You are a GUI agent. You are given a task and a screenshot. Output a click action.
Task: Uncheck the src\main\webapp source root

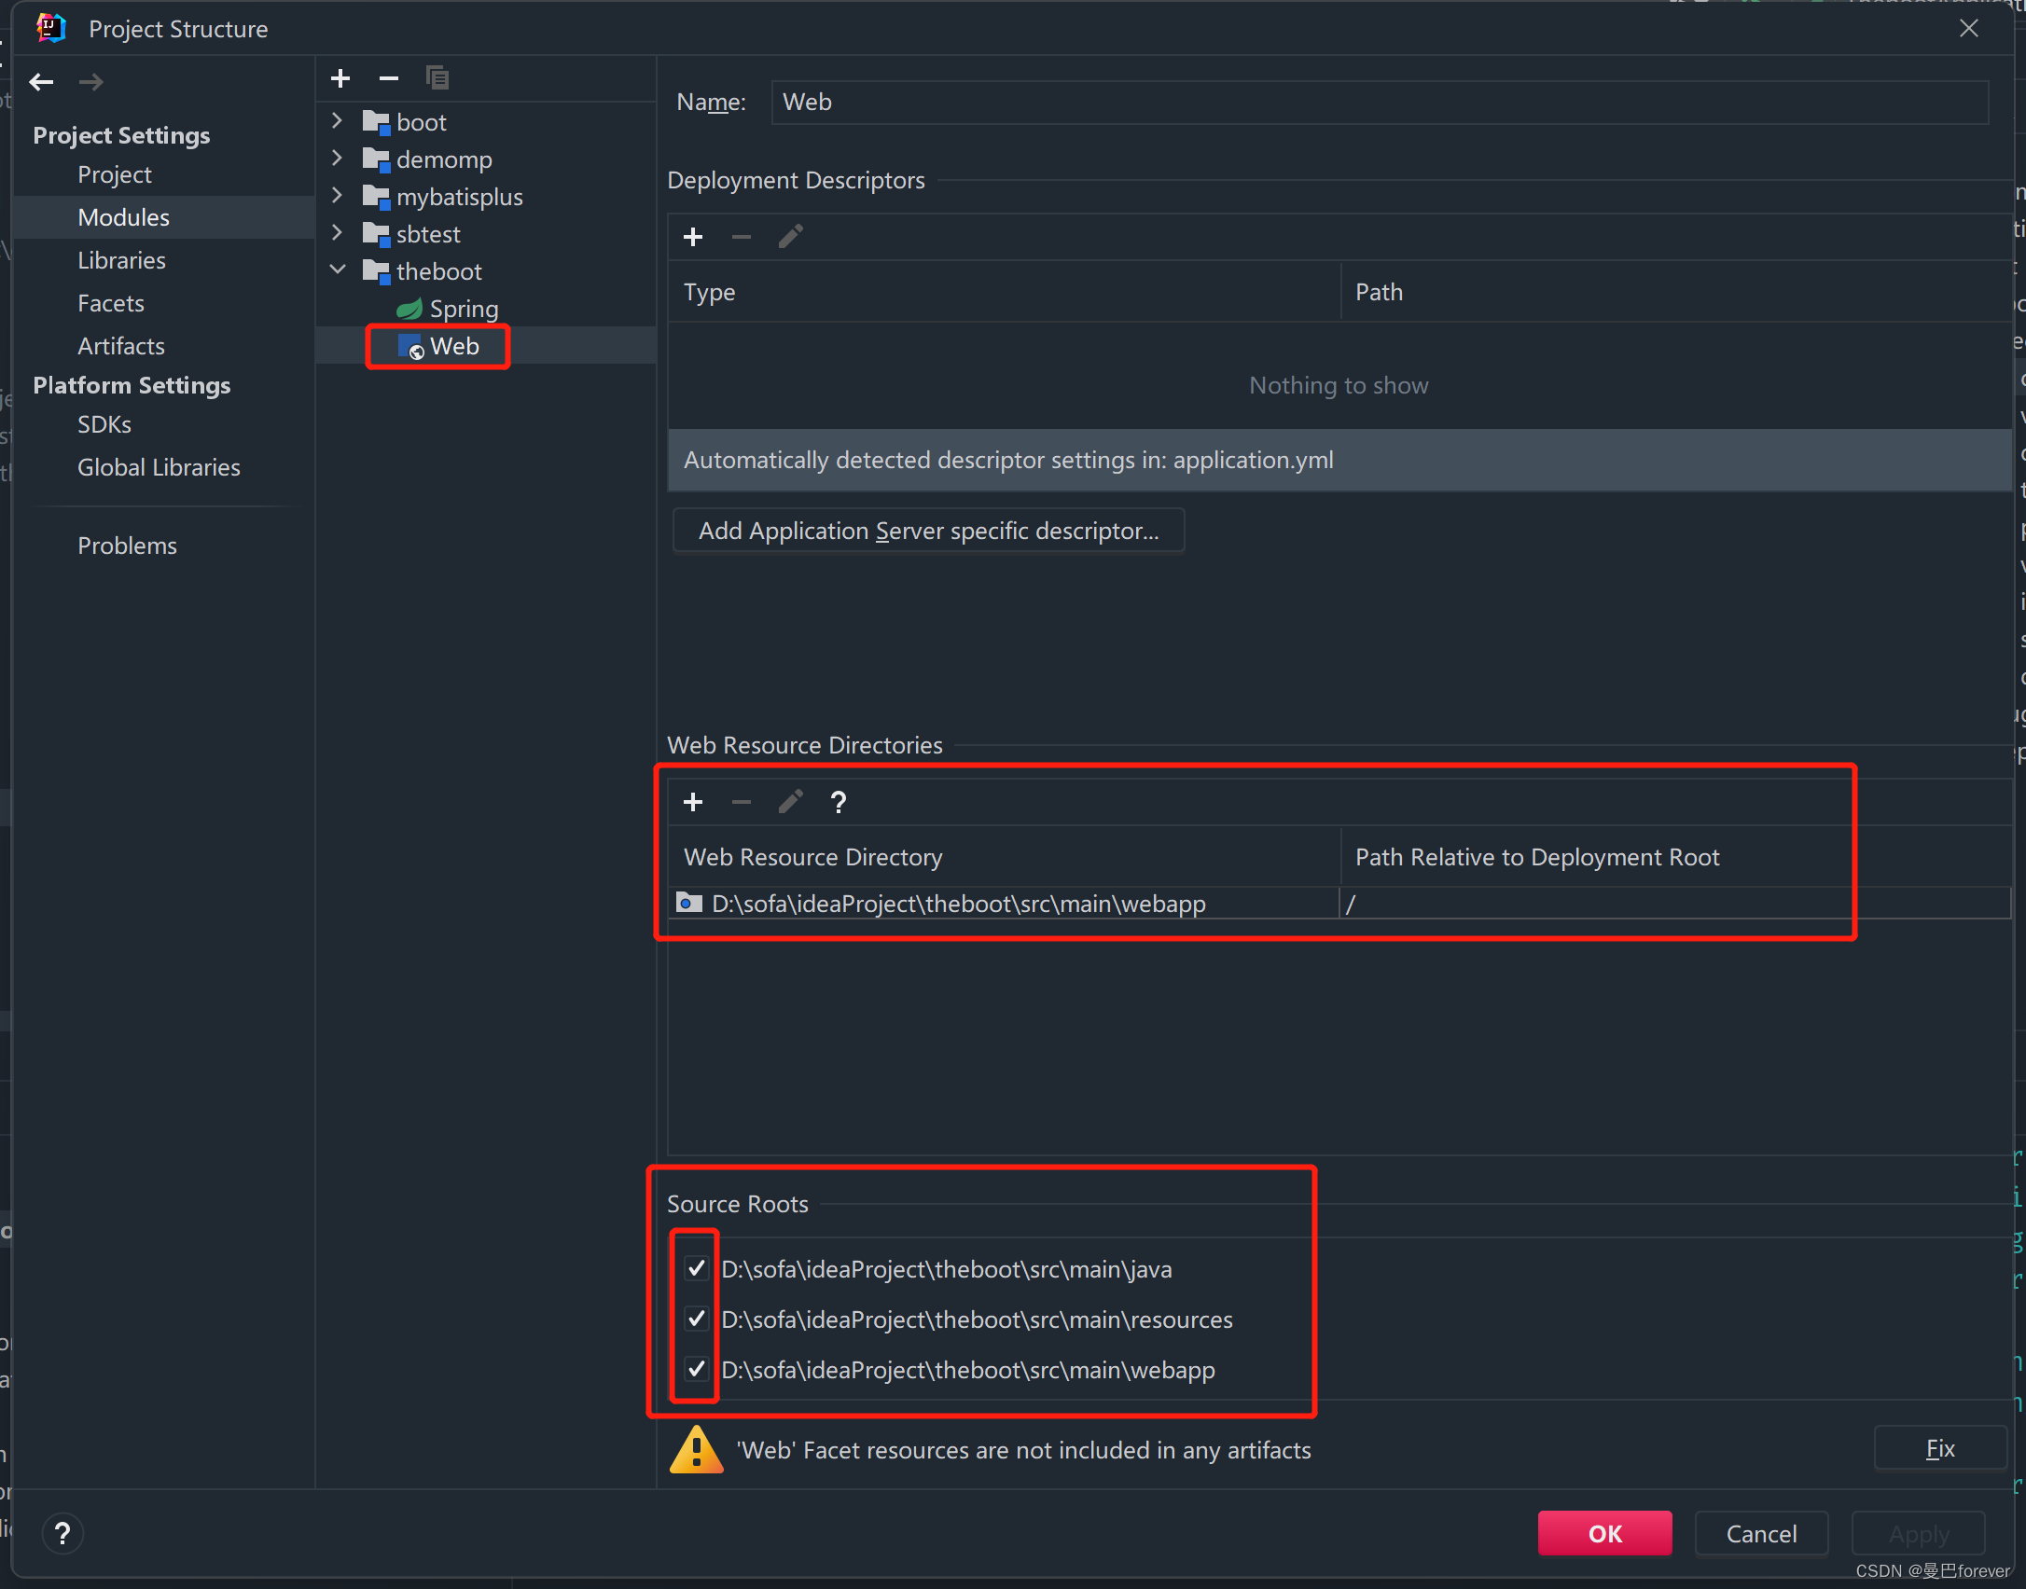pos(696,1369)
